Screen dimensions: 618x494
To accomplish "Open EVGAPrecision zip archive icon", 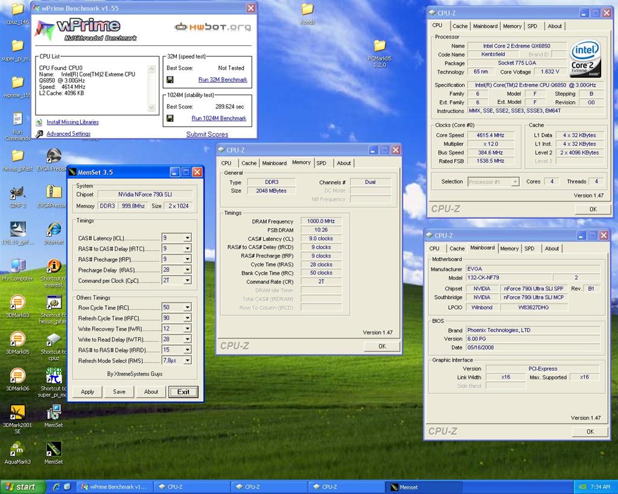I will (54, 192).
